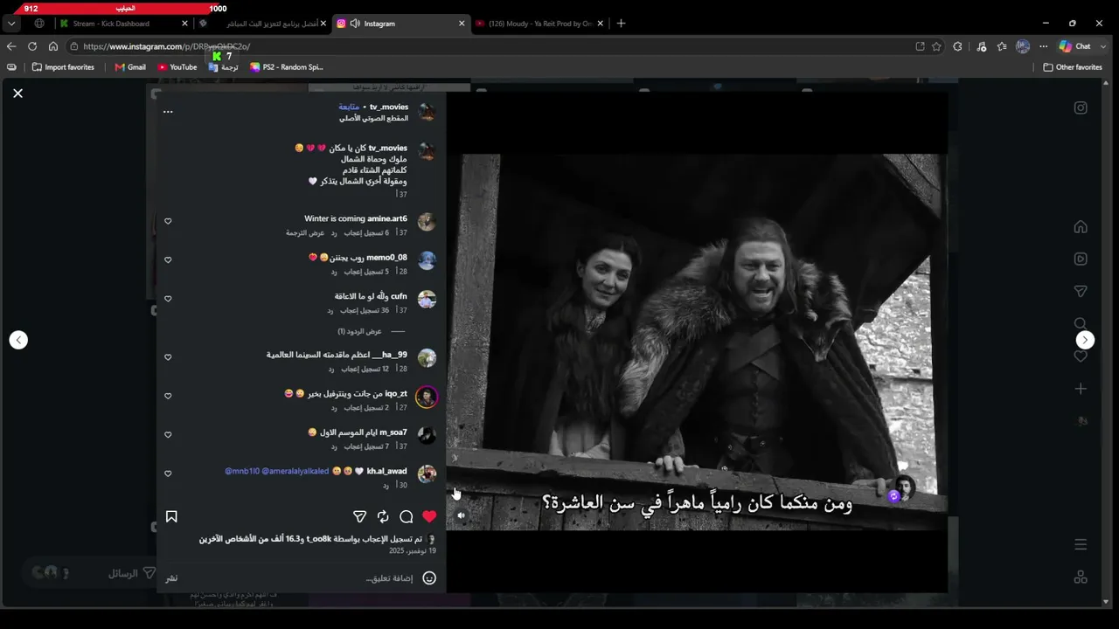Go to the next post with the right arrow
Image resolution: width=1119 pixels, height=629 pixels.
(1085, 340)
